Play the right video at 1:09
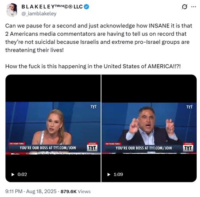Screen dimensions: 200x197 109,175
